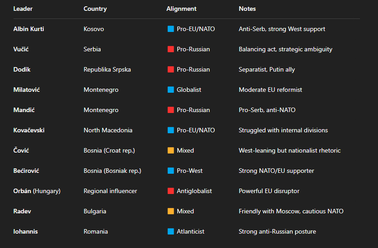This screenshot has height=248, width=378.
Task: Click the Country column header
Action: 95,9
